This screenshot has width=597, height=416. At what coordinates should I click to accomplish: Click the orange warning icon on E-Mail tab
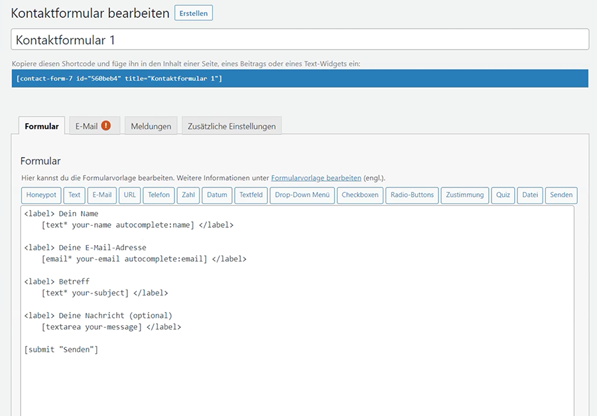tap(105, 126)
